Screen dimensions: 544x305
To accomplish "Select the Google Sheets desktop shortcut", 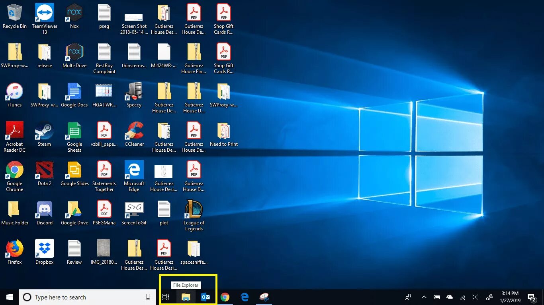I will pos(74,137).
